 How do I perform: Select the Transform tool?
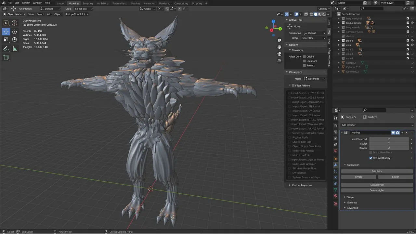pos(15,39)
